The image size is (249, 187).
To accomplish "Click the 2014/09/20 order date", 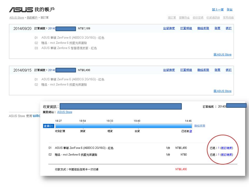I will tap(22, 29).
